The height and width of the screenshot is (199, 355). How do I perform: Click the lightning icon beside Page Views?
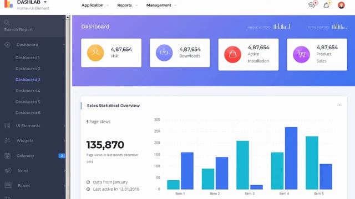tap(88, 122)
